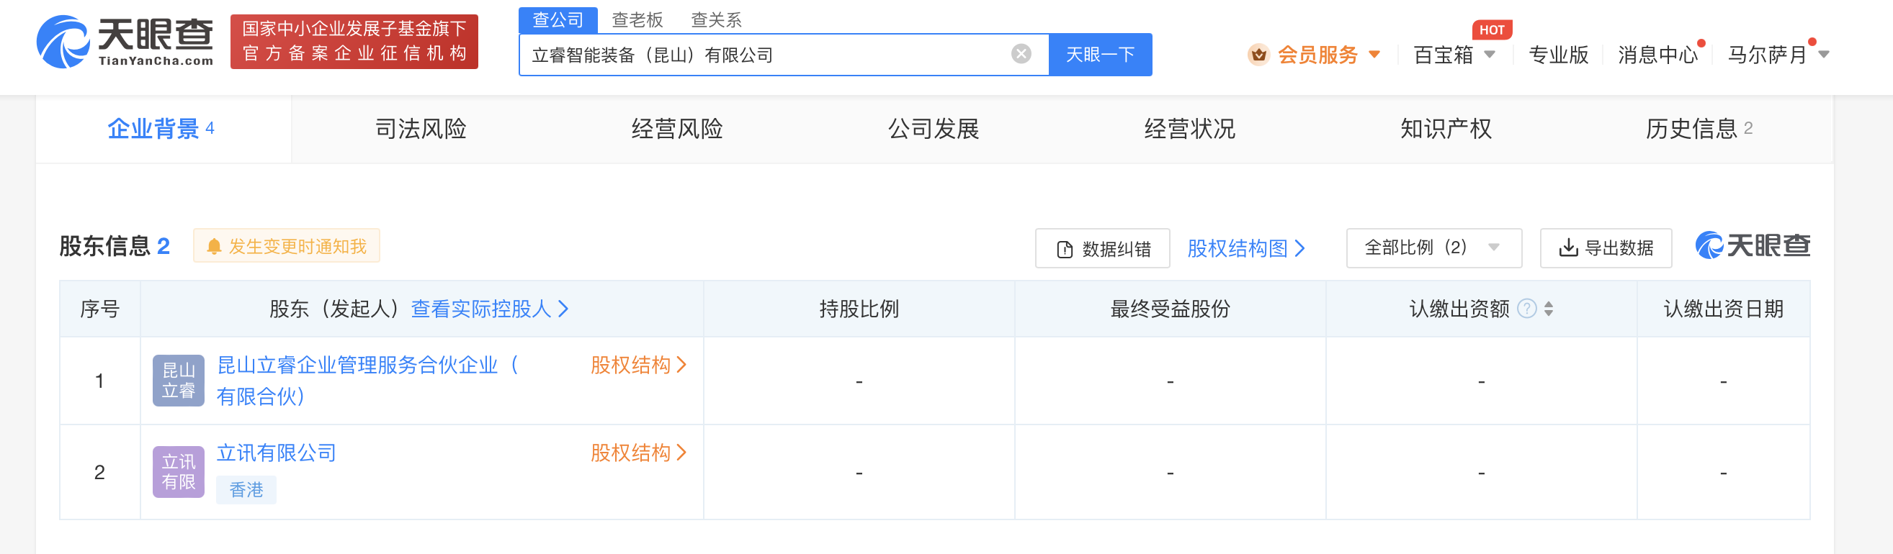Screen dimensions: 1893x554
Task: Click the 立讯有限 shareholder avatar
Action: pyautogui.click(x=179, y=472)
